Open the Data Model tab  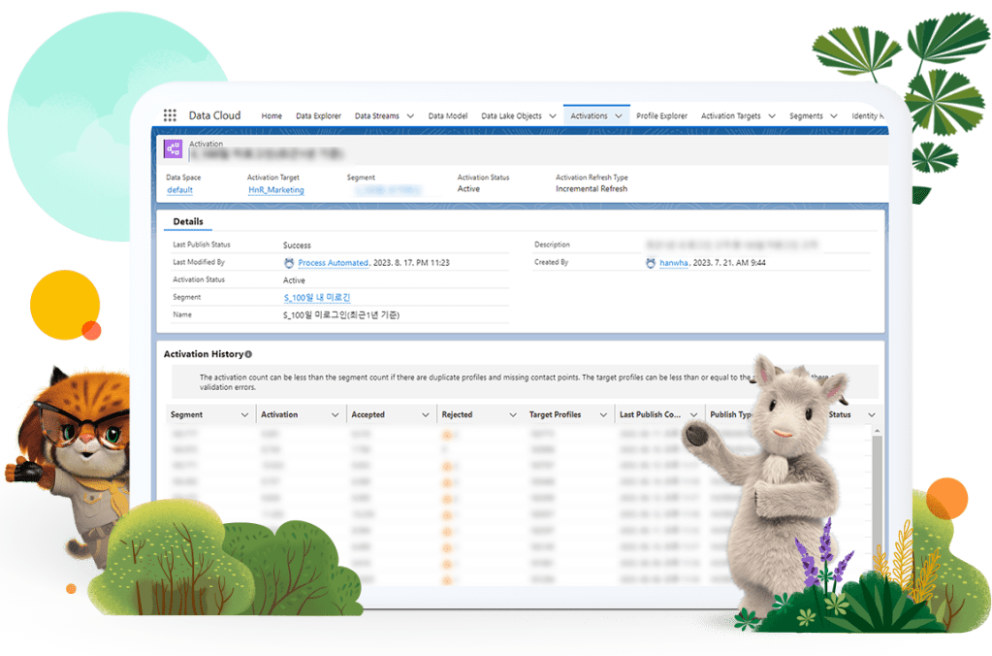447,116
